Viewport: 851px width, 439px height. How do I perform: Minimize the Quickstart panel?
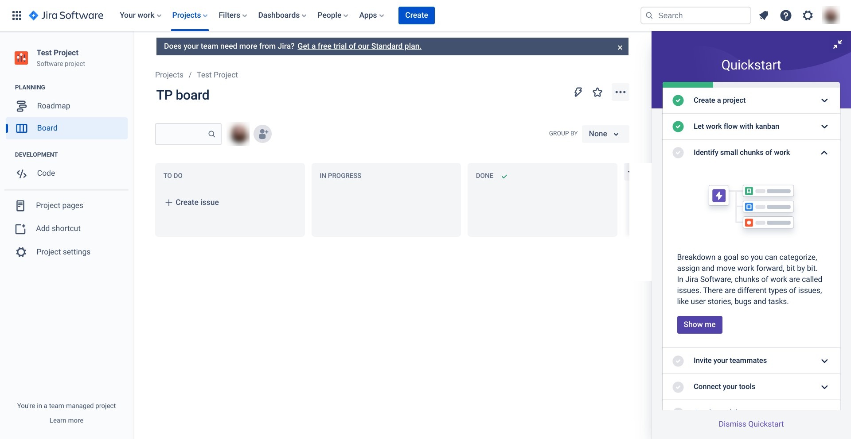tap(837, 44)
